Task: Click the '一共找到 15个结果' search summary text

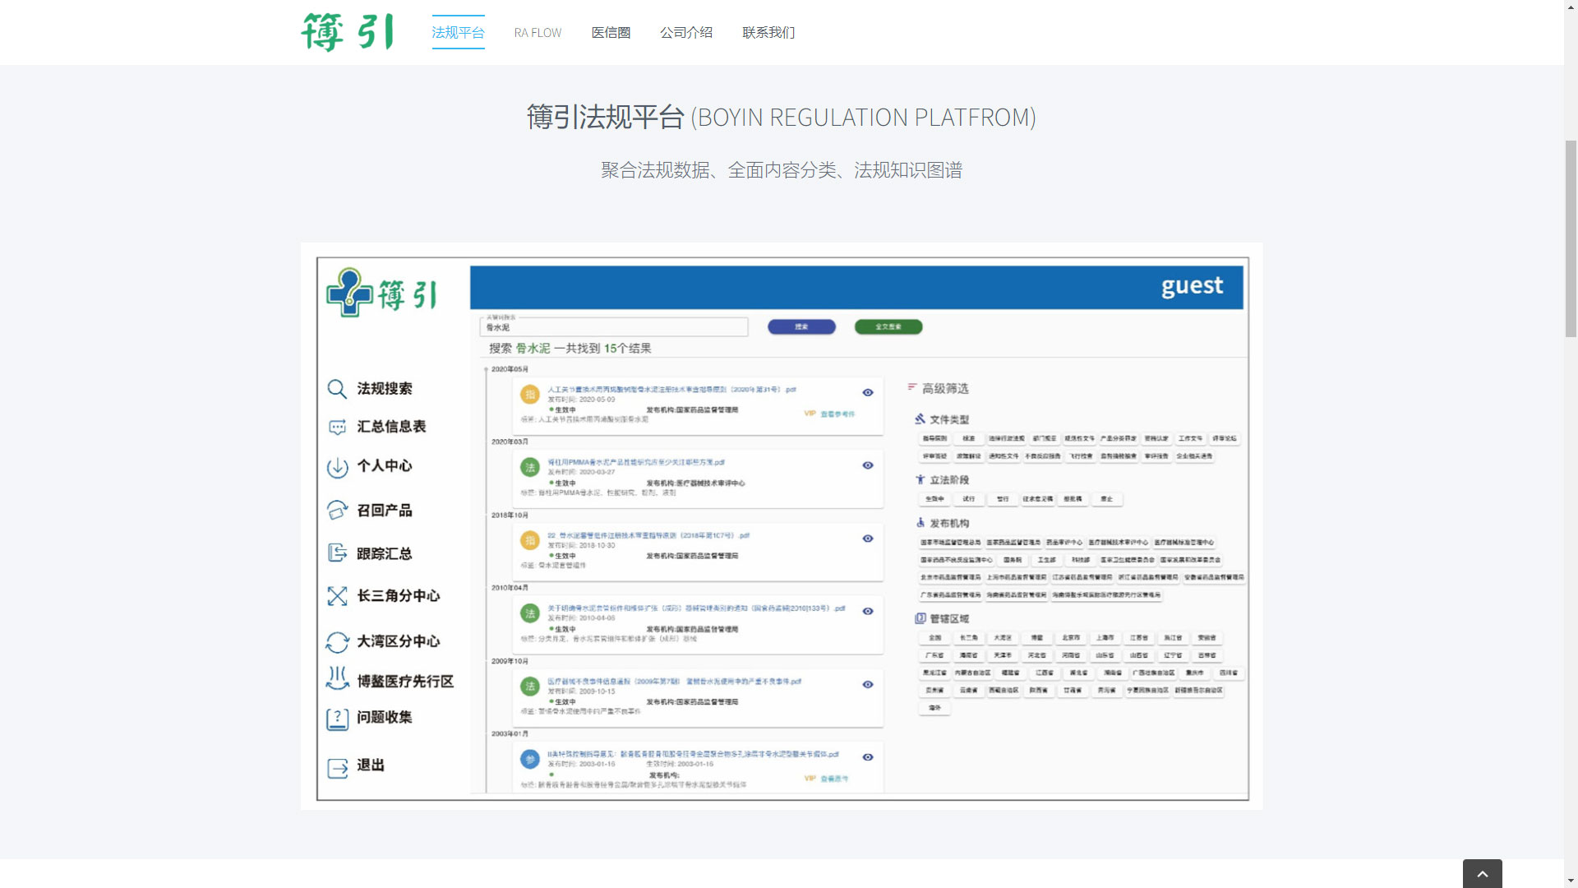Action: [602, 349]
